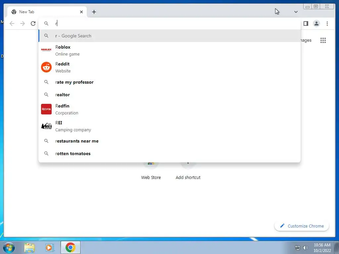Click search icon beside 'realtor'
Screen dimensions: 339x254
click(46, 95)
